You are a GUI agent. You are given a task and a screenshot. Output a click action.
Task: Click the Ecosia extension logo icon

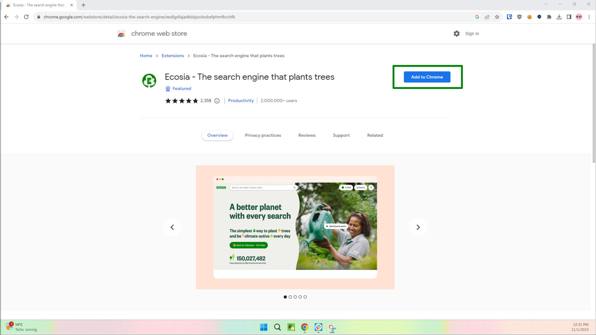pos(149,80)
